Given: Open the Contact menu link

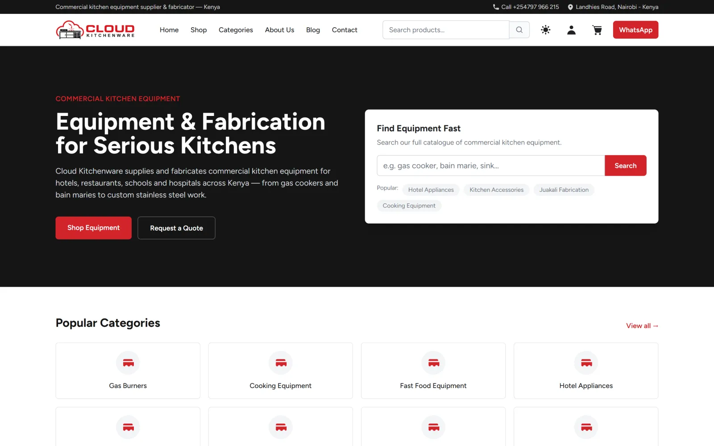Looking at the screenshot, I should (345, 30).
